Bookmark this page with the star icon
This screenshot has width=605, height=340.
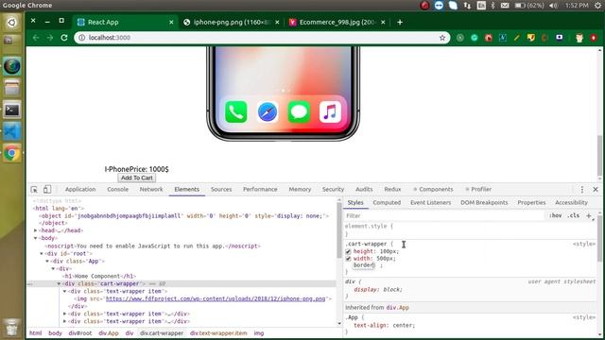442,38
